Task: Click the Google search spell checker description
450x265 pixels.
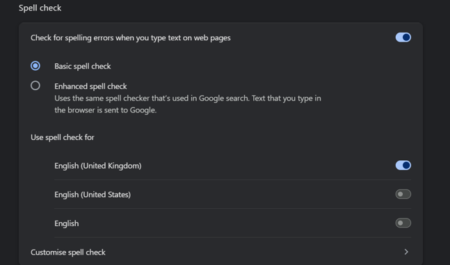Action: click(x=188, y=104)
